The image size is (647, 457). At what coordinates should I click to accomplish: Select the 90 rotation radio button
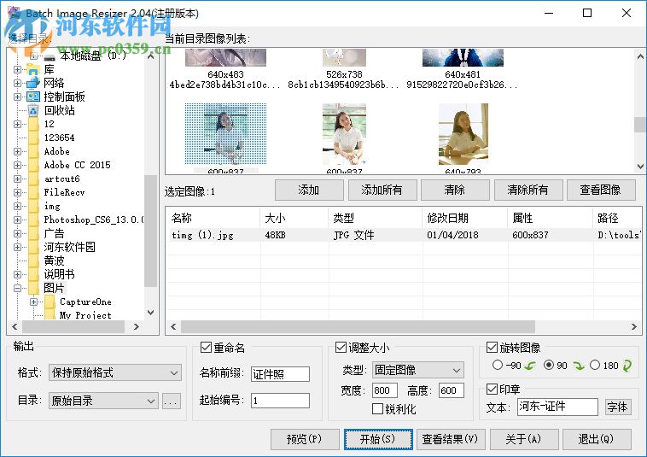coord(549,365)
